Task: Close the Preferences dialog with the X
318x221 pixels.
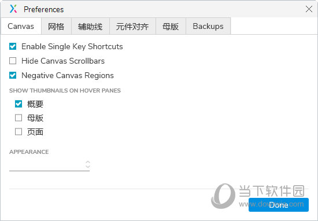Action: tap(309, 9)
